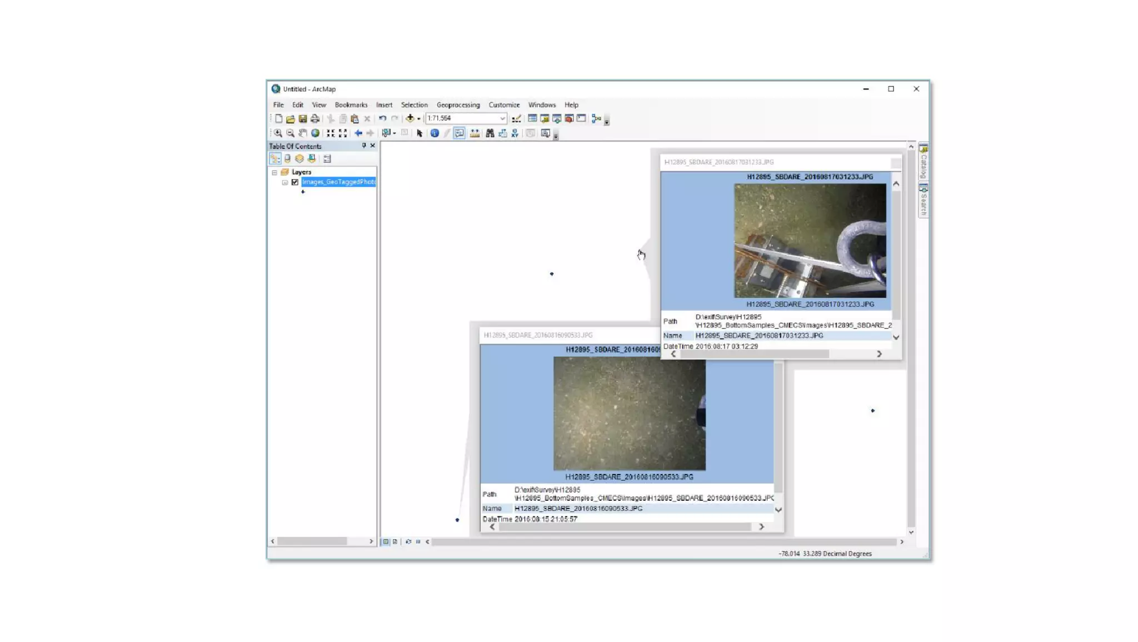Select the Measure ruler tool

pos(475,133)
